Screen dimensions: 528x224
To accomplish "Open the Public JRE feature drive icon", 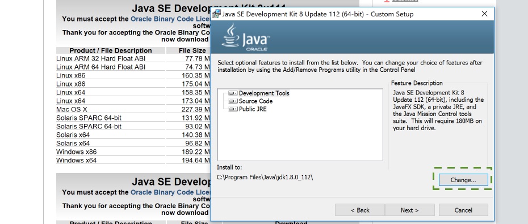I will click(x=233, y=109).
